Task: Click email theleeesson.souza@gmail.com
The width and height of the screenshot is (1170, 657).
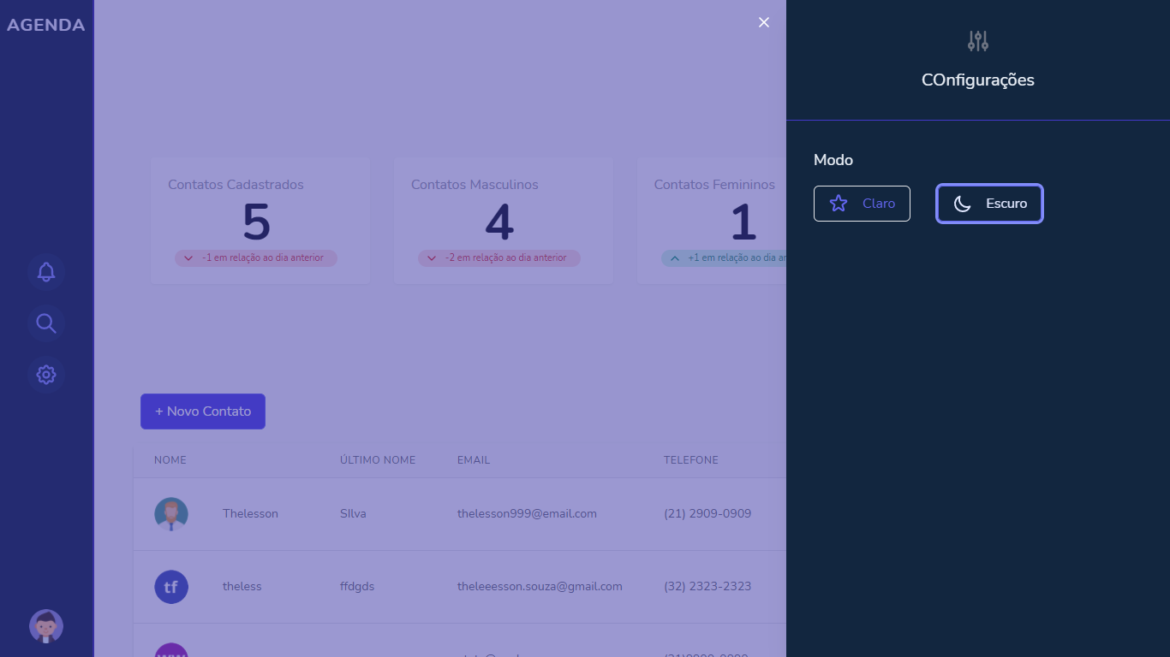Action: 540,587
